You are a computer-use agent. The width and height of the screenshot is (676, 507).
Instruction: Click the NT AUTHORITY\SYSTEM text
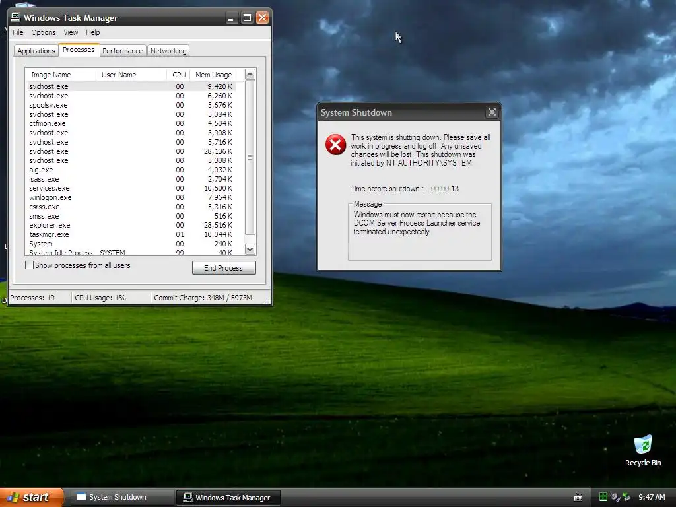pos(428,163)
